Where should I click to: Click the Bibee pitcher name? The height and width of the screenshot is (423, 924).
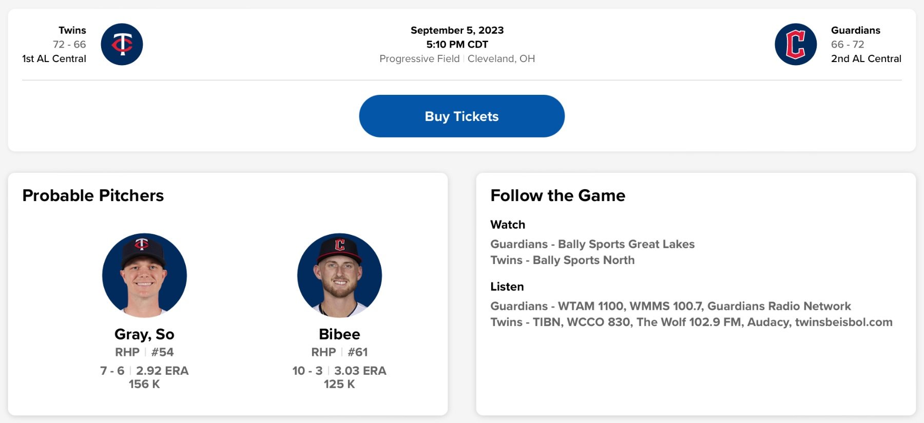click(x=339, y=334)
